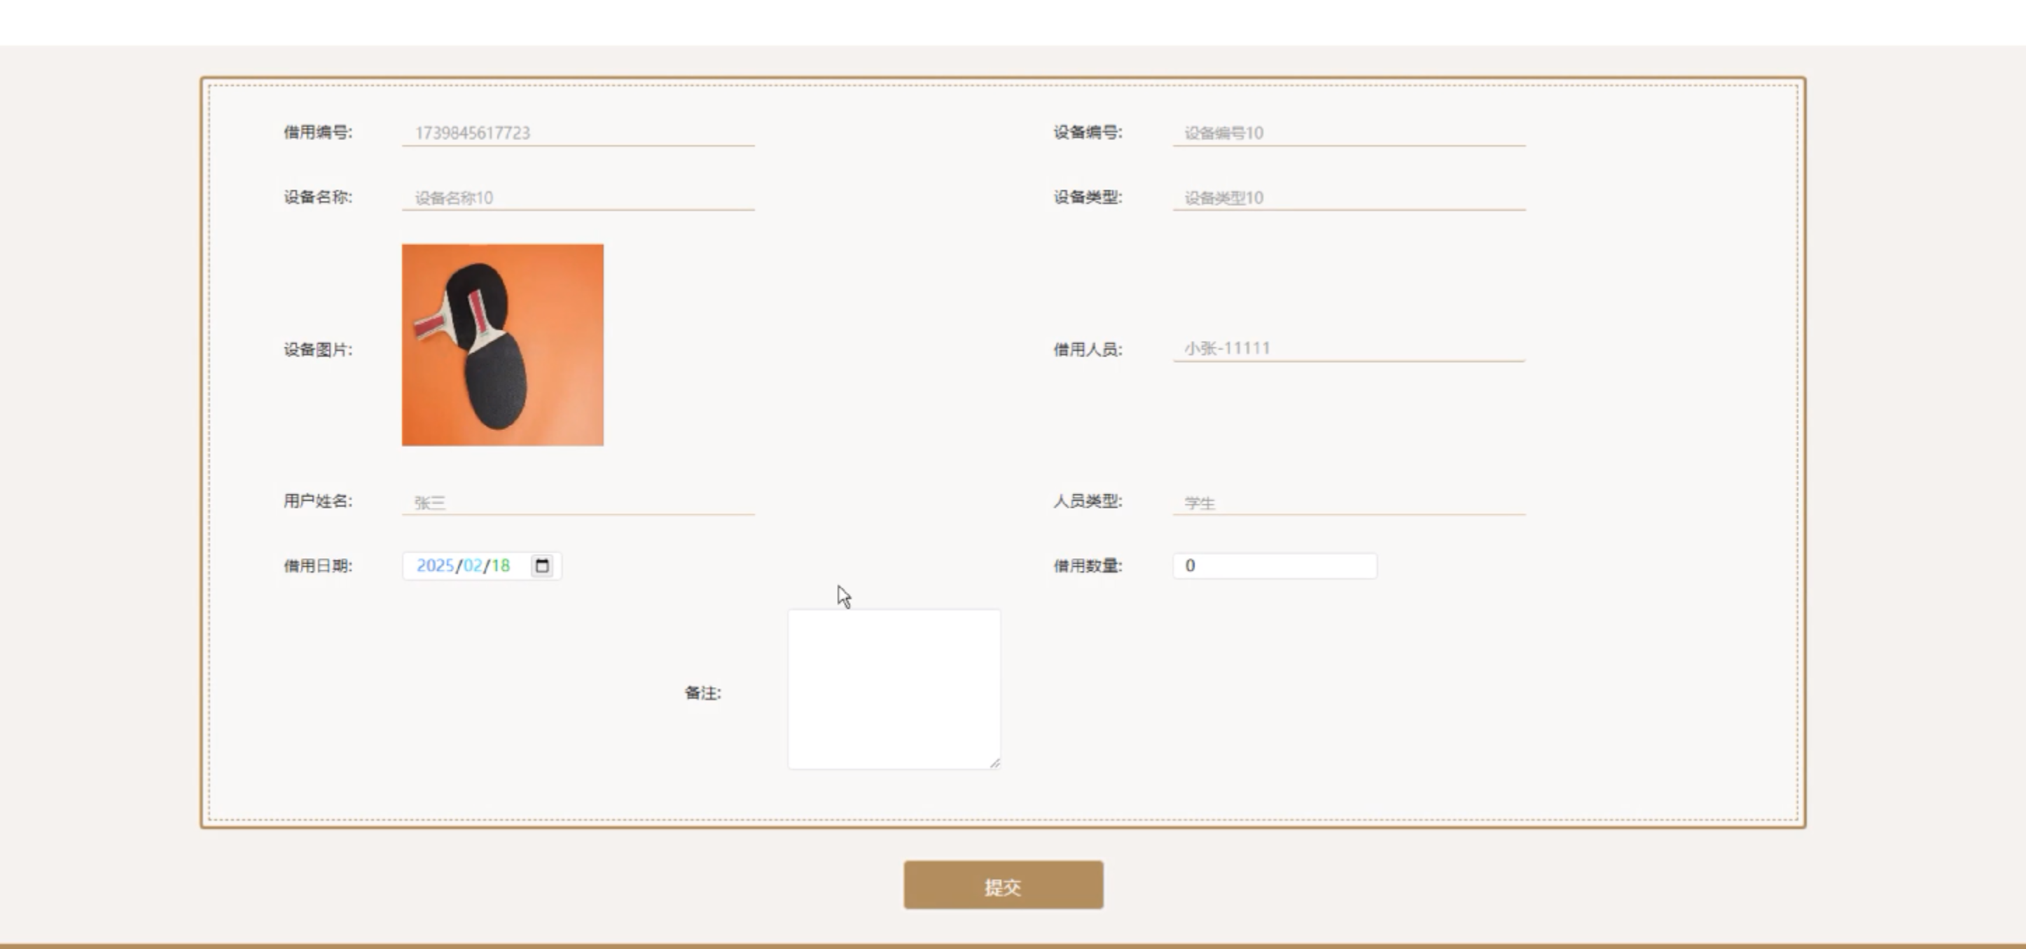Focus the 借用数量 number input
This screenshot has width=2026, height=949.
click(1274, 565)
